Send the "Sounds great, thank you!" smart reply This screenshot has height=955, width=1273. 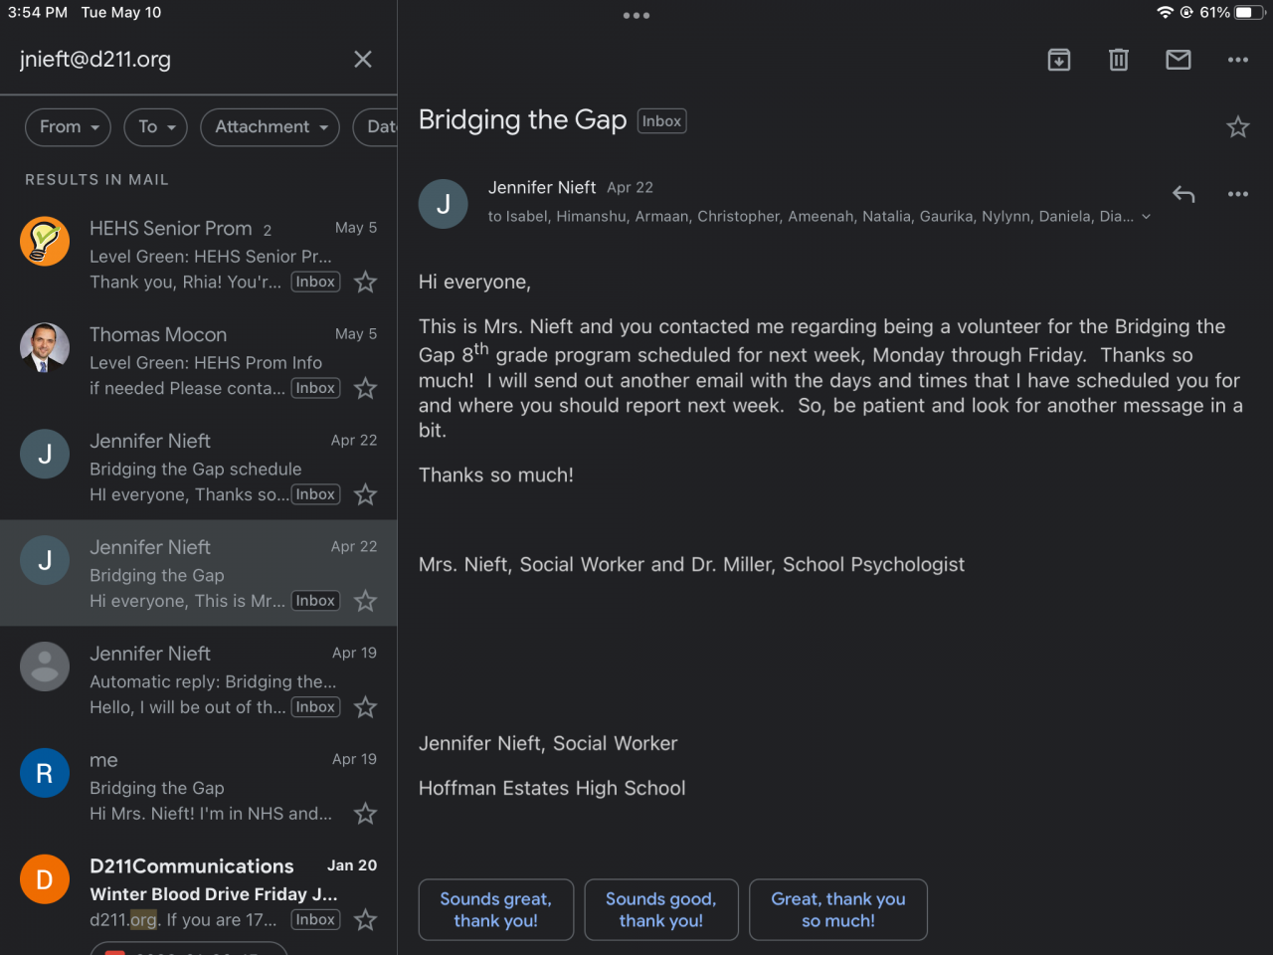pyautogui.click(x=496, y=909)
